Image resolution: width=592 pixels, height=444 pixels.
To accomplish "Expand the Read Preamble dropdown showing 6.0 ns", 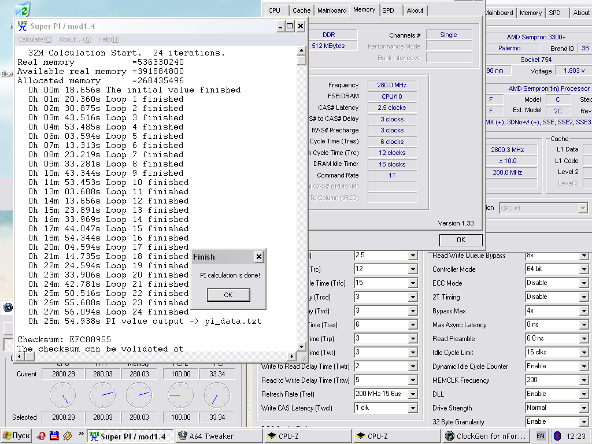I will point(584,339).
